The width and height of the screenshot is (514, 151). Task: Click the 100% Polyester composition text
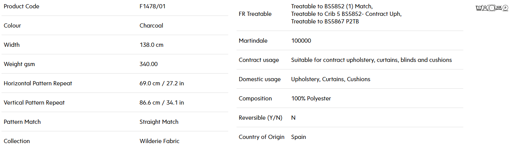(x=311, y=99)
